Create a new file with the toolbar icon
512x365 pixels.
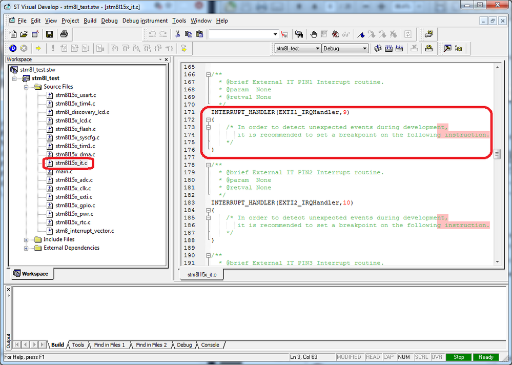tap(13, 34)
